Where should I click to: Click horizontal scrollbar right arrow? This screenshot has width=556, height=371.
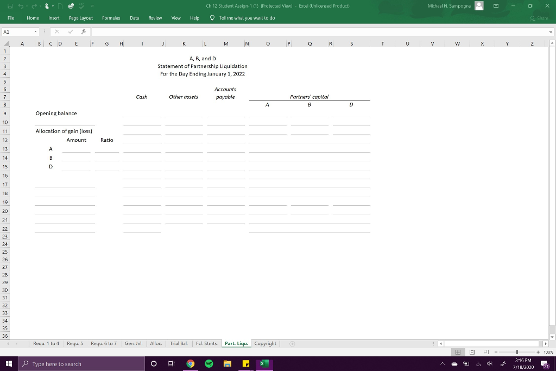point(545,344)
